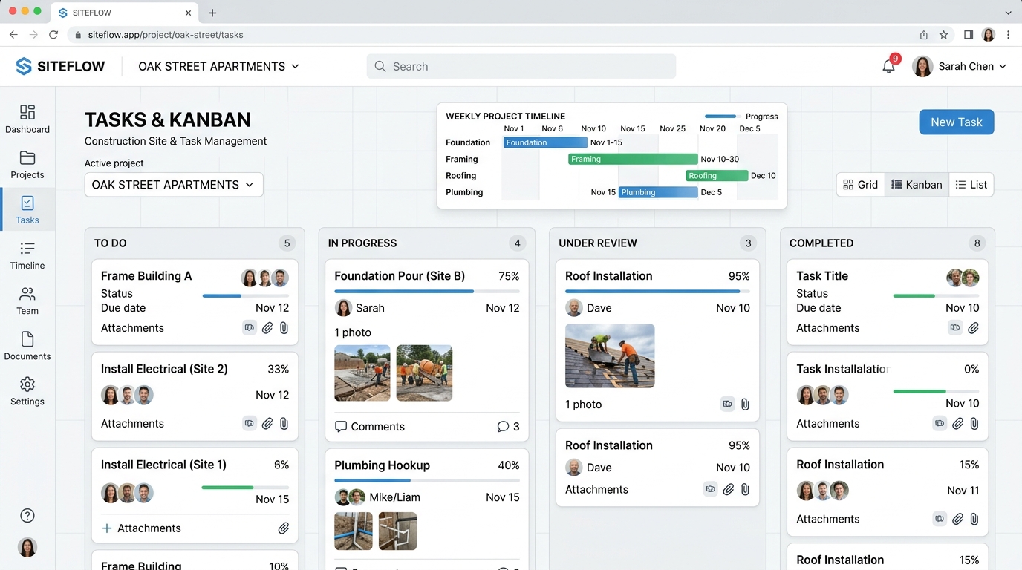1022x570 pixels.
Task: Open Documents from the sidebar
Action: tap(27, 346)
